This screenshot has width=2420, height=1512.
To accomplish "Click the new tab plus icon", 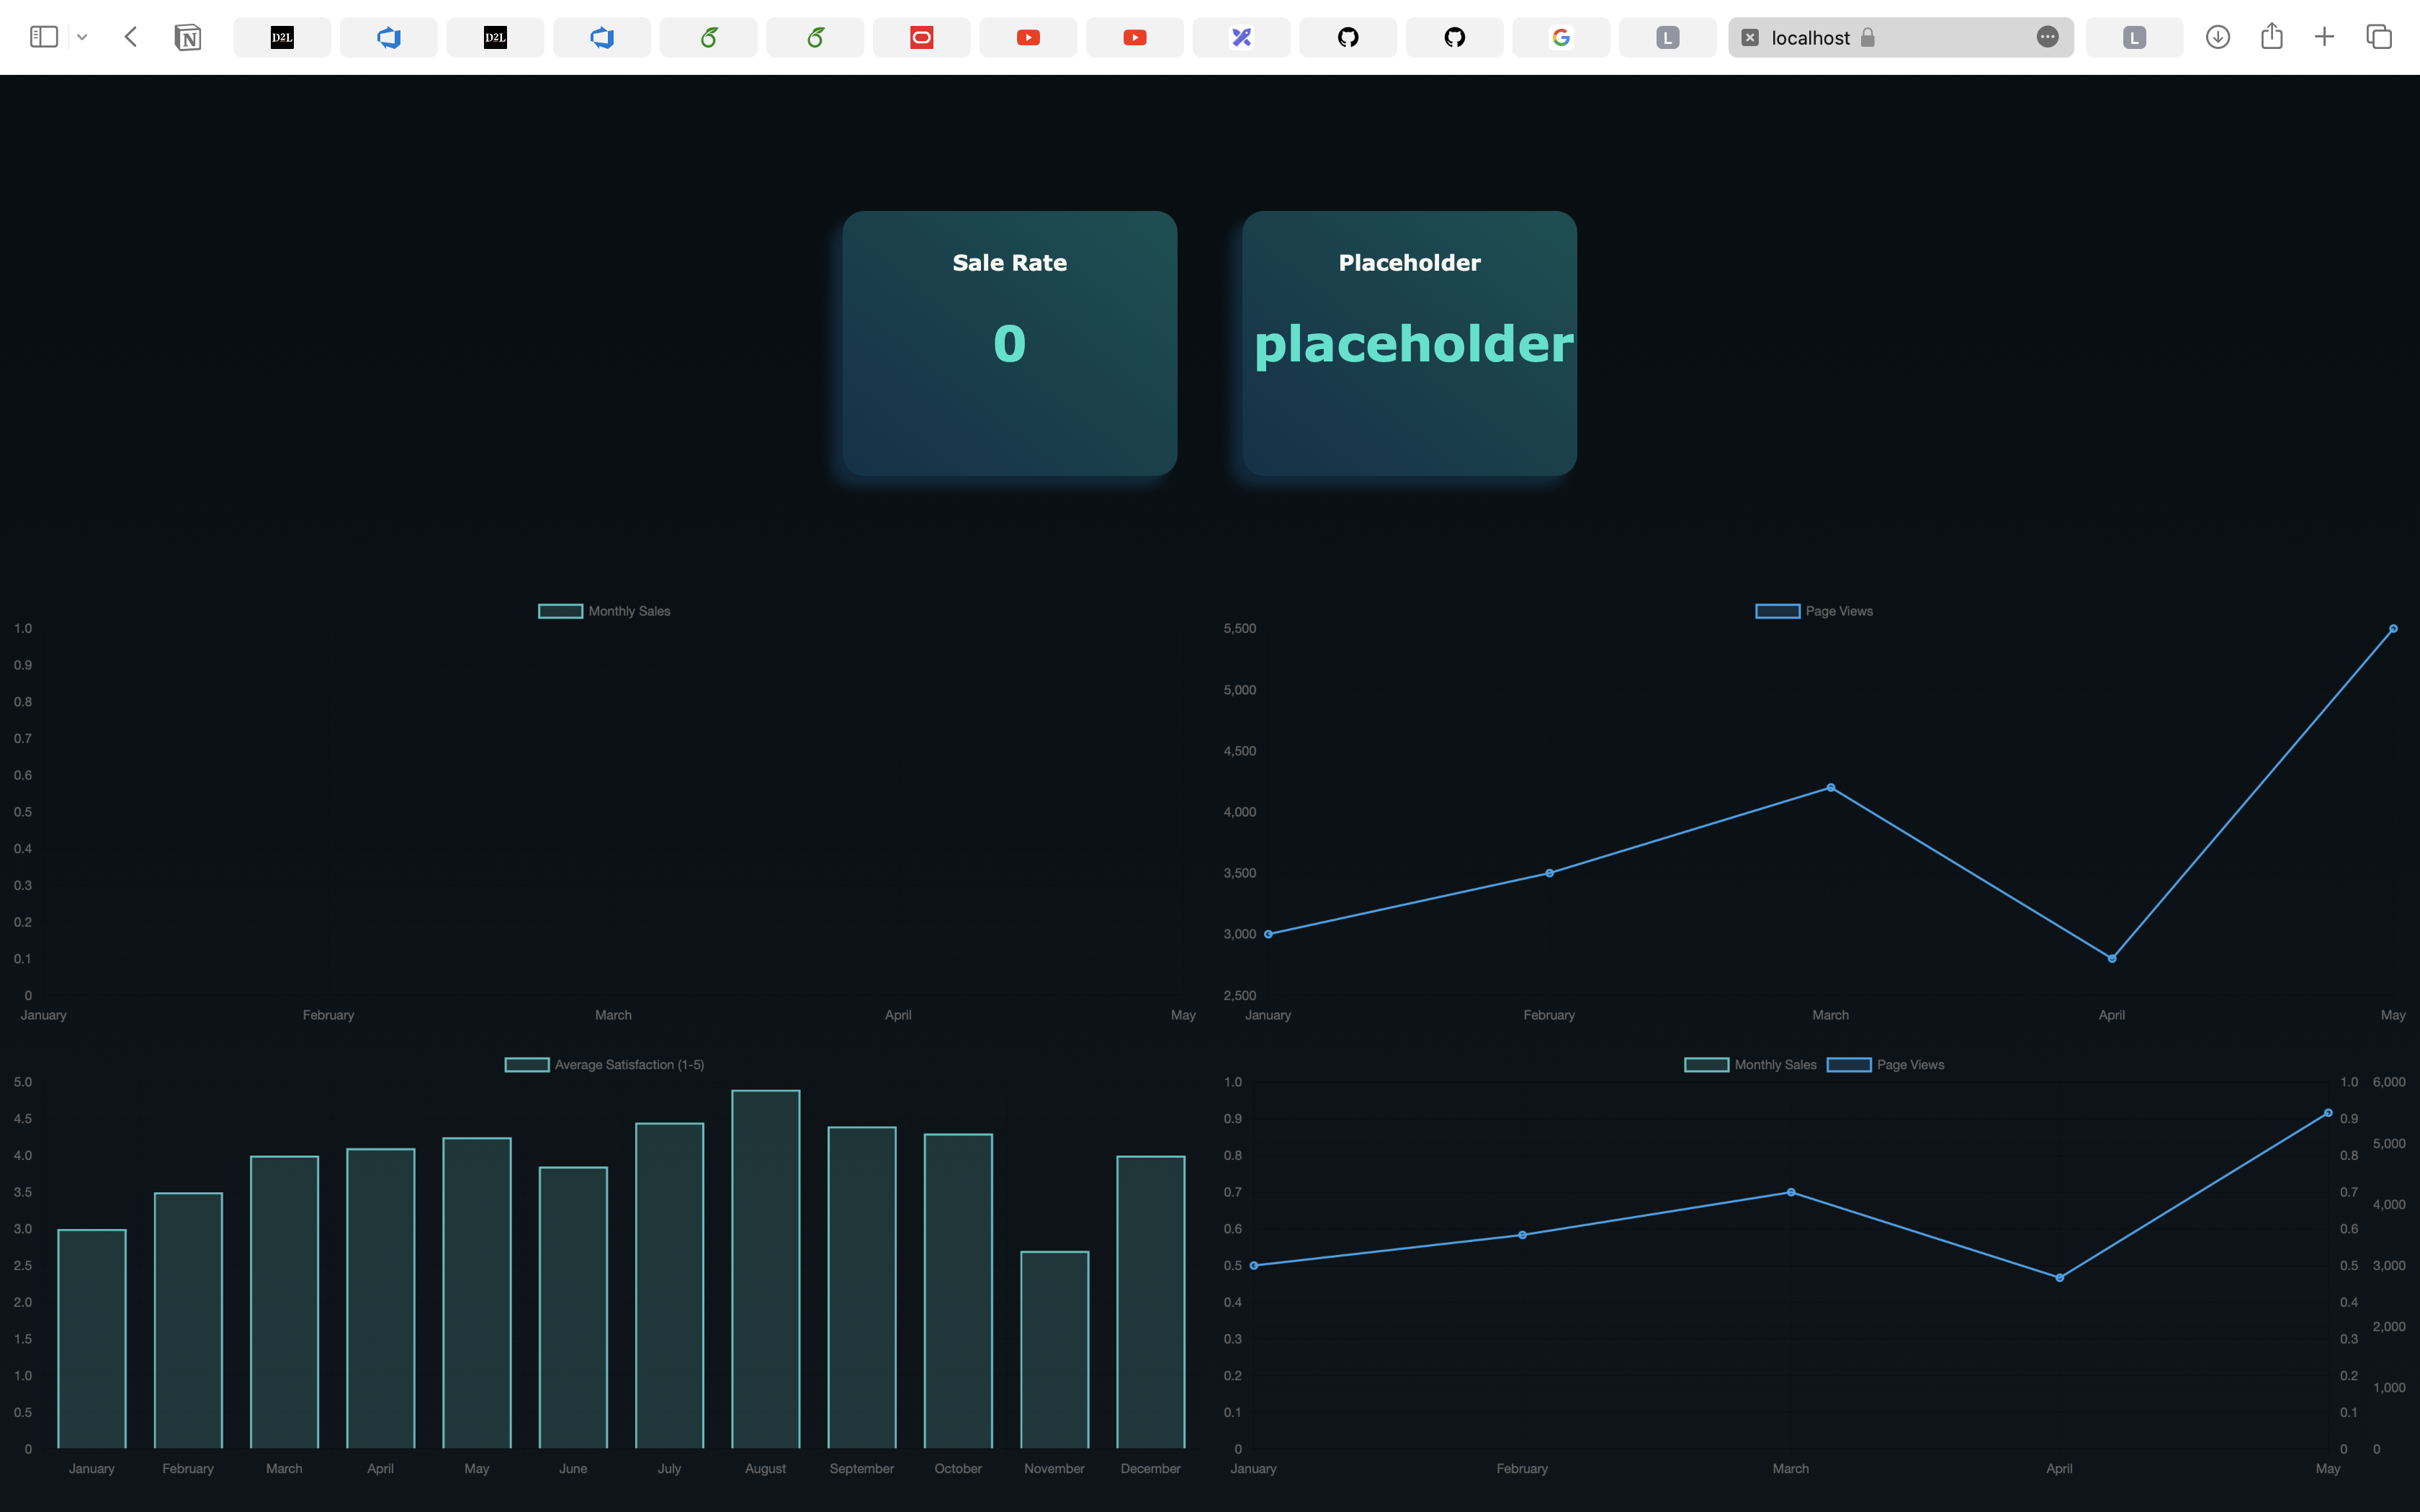I will point(2324,37).
